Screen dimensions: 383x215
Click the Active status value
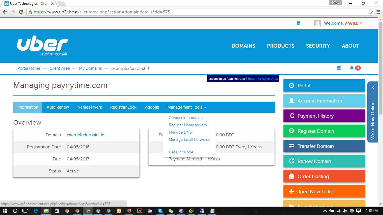73,171
